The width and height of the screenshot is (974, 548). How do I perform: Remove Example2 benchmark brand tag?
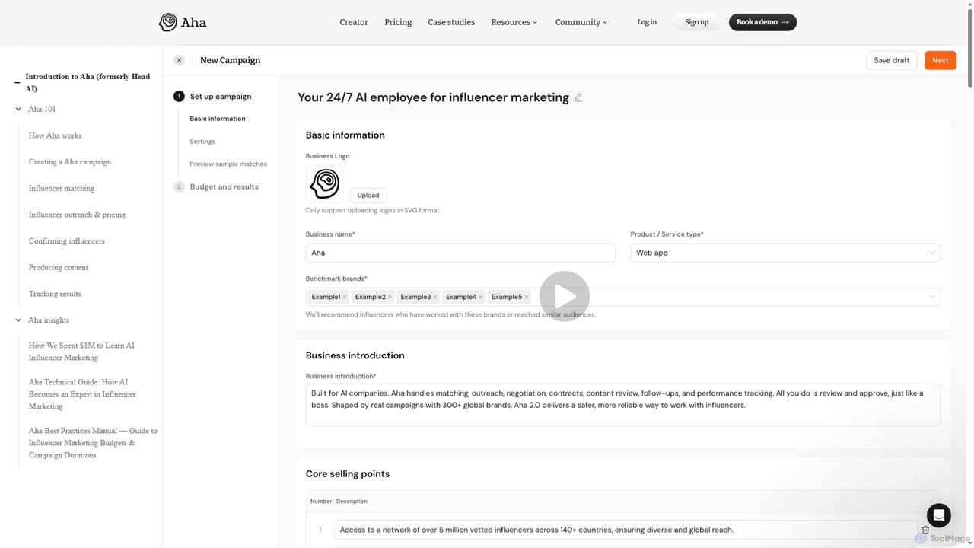coord(390,297)
